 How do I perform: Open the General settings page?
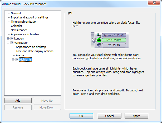coord(16,13)
